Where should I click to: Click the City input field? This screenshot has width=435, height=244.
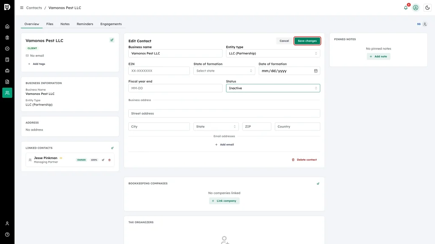coord(159,126)
